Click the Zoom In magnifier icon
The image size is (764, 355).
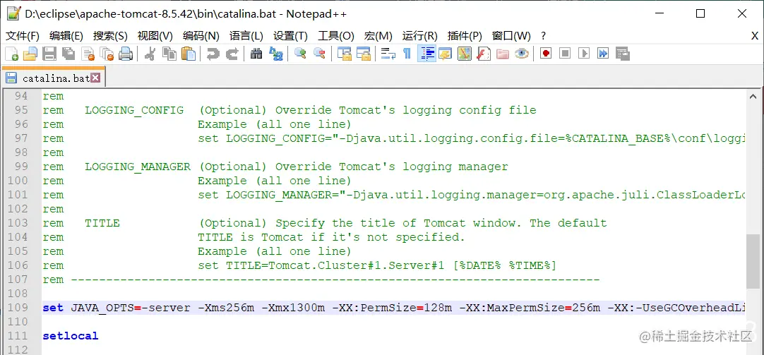300,54
